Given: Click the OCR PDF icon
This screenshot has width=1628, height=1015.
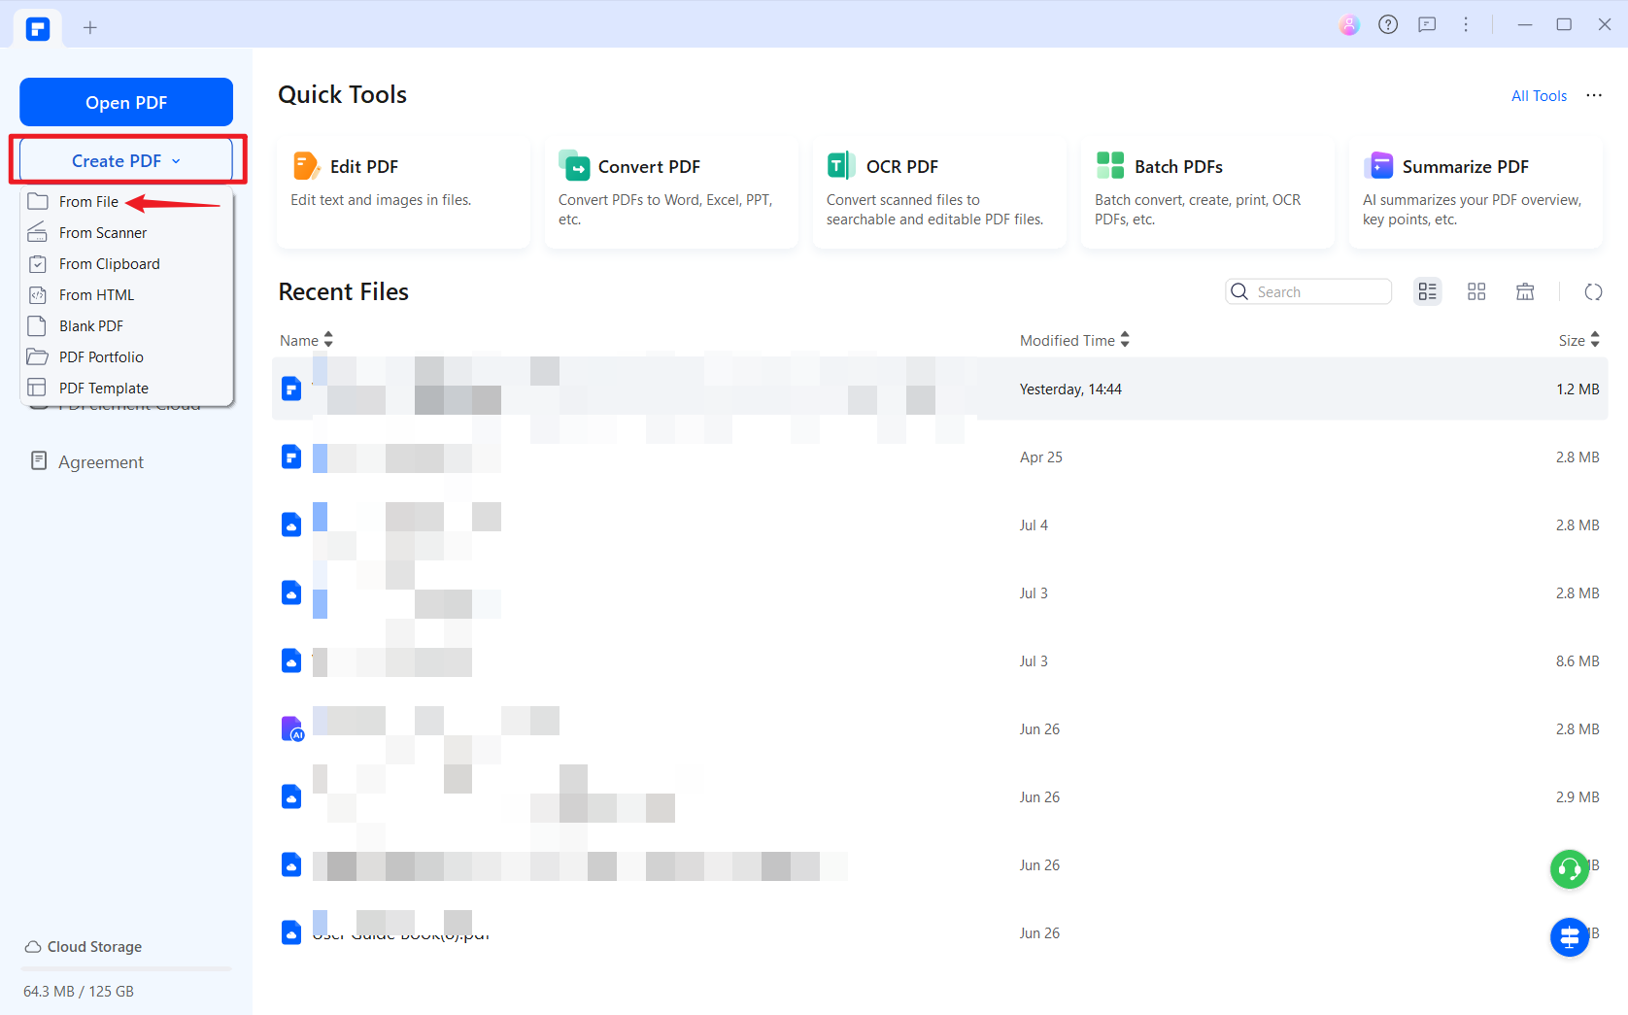Looking at the screenshot, I should click(x=840, y=166).
